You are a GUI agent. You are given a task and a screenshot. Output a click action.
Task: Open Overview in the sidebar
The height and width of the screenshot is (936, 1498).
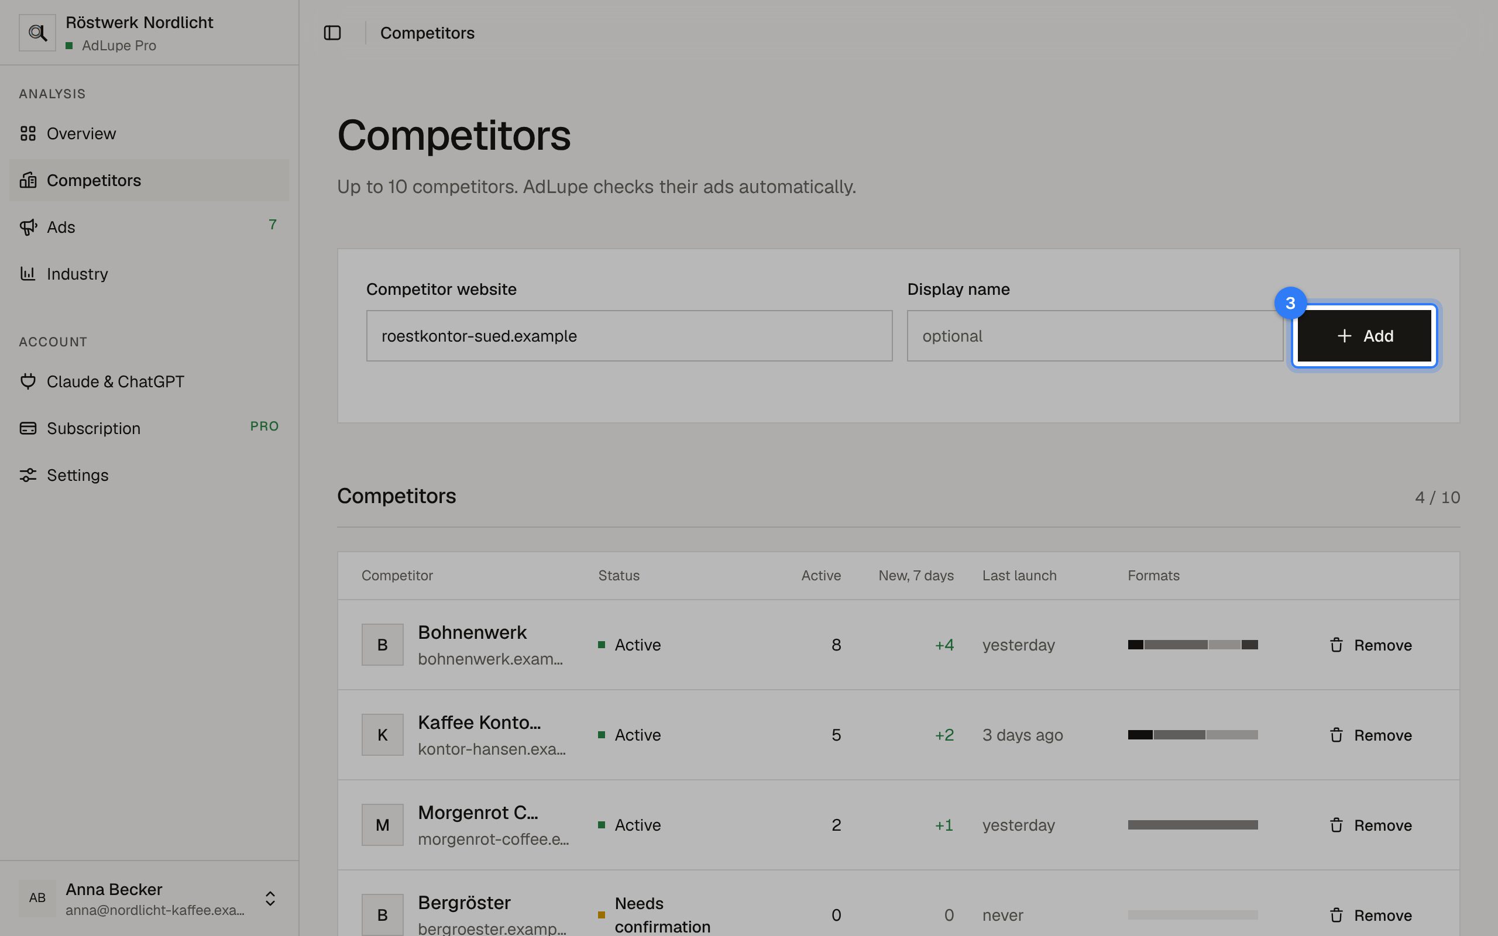click(x=149, y=133)
